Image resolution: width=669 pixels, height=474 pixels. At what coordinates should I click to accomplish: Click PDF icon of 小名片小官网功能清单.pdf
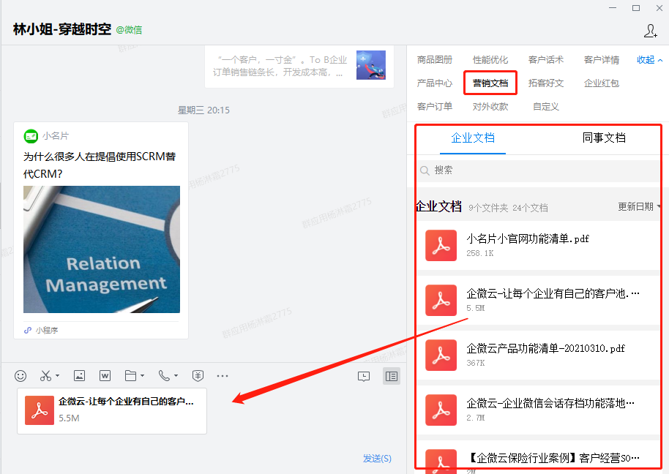click(x=441, y=245)
